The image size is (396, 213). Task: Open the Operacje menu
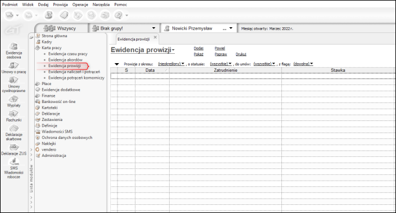pos(80,5)
